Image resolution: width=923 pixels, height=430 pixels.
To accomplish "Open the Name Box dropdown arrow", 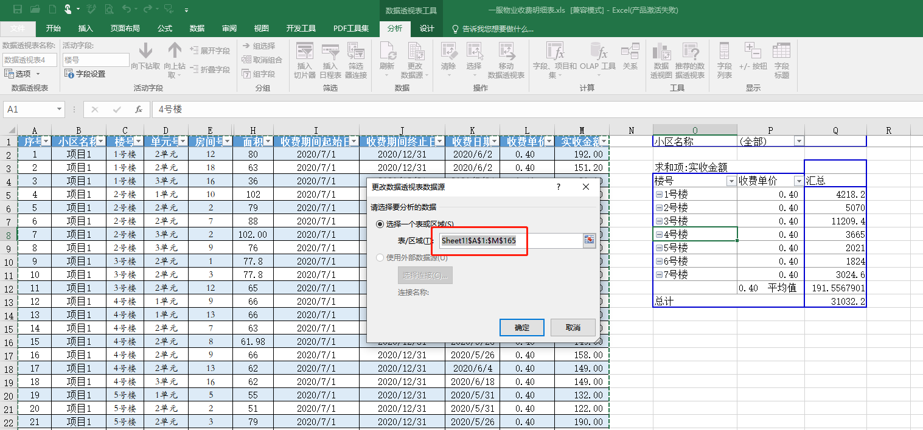I will click(59, 109).
